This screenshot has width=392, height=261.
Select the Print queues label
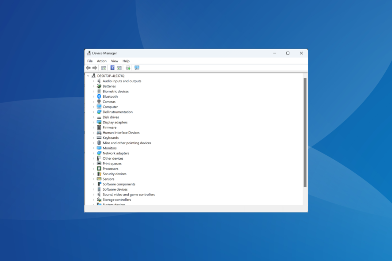[x=112, y=164]
